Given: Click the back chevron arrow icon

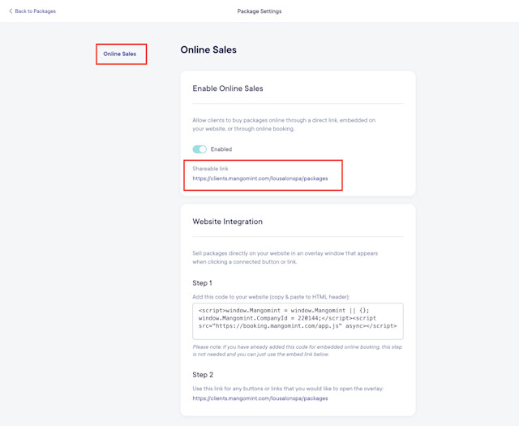Looking at the screenshot, I should pos(11,11).
